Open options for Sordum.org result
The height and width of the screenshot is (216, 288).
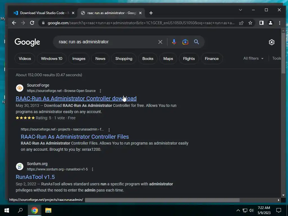(x=93, y=169)
